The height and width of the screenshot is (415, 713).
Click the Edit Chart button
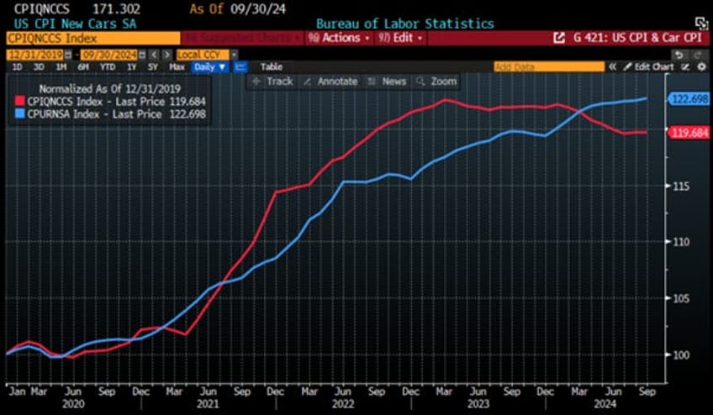click(x=649, y=67)
